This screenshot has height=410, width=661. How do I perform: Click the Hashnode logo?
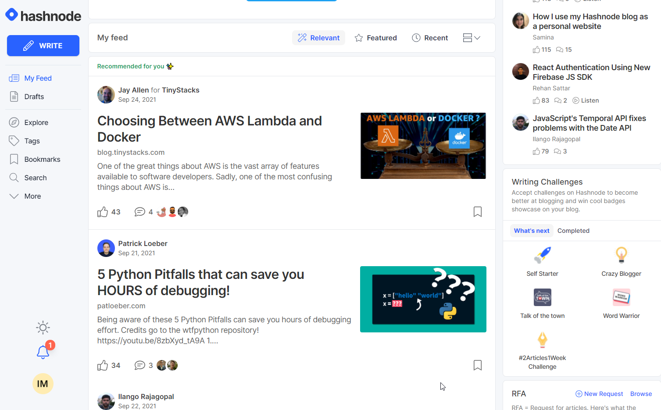click(x=43, y=16)
